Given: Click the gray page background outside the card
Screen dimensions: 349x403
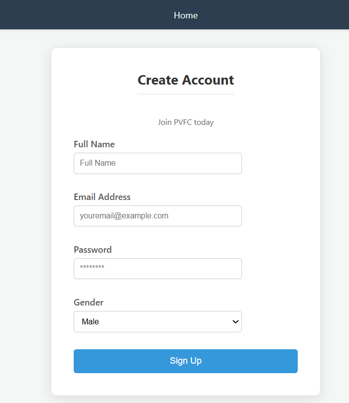Looking at the screenshot, I should [25, 199].
